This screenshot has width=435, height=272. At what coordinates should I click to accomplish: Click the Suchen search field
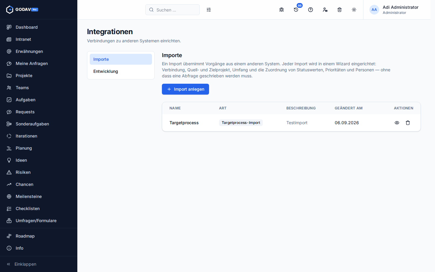click(172, 10)
